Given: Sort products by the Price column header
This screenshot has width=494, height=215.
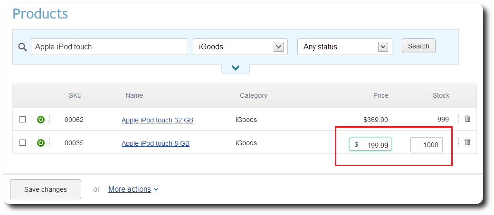Looking at the screenshot, I should [x=381, y=95].
